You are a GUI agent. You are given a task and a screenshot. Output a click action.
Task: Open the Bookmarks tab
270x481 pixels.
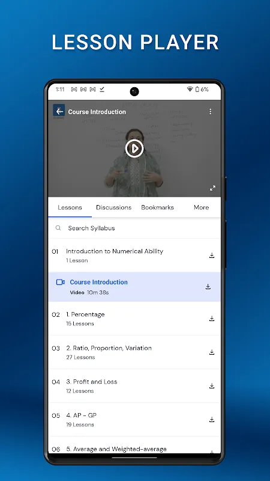click(x=157, y=207)
